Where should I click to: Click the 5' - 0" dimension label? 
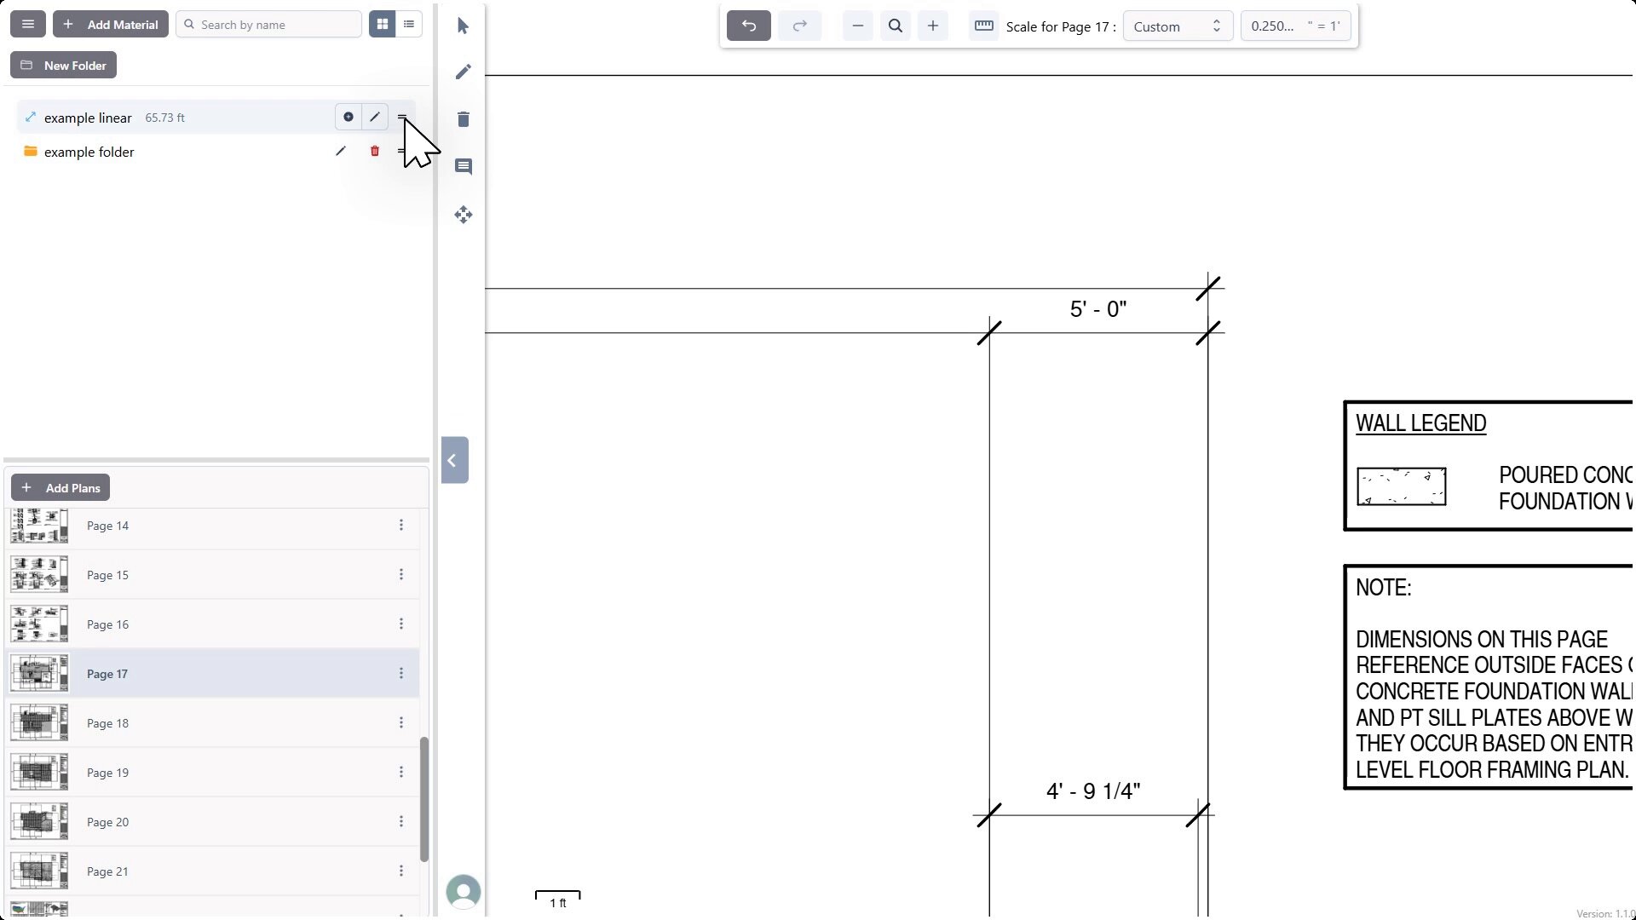coord(1098,309)
